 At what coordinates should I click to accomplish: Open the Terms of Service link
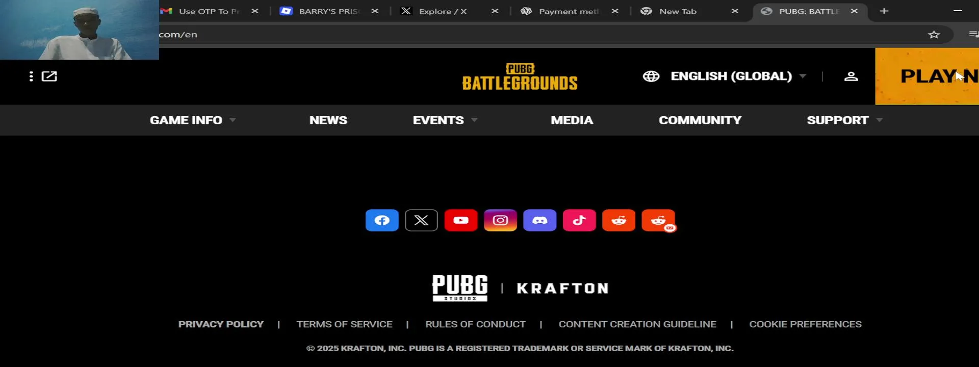pyautogui.click(x=345, y=324)
